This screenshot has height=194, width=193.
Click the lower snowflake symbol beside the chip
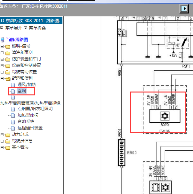(x=165, y=187)
